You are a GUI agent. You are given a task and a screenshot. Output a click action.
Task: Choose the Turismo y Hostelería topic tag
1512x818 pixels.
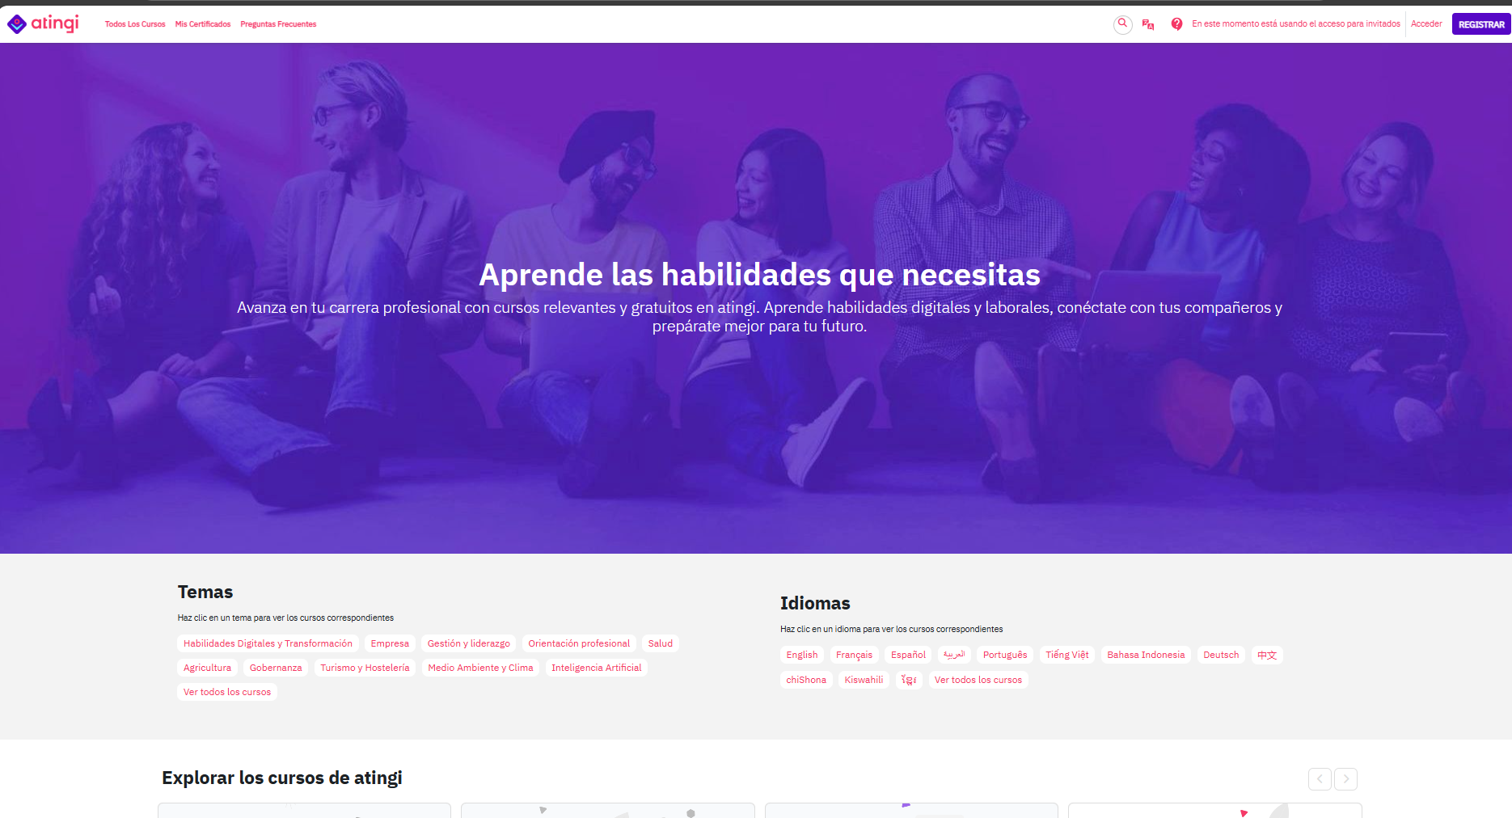point(365,668)
